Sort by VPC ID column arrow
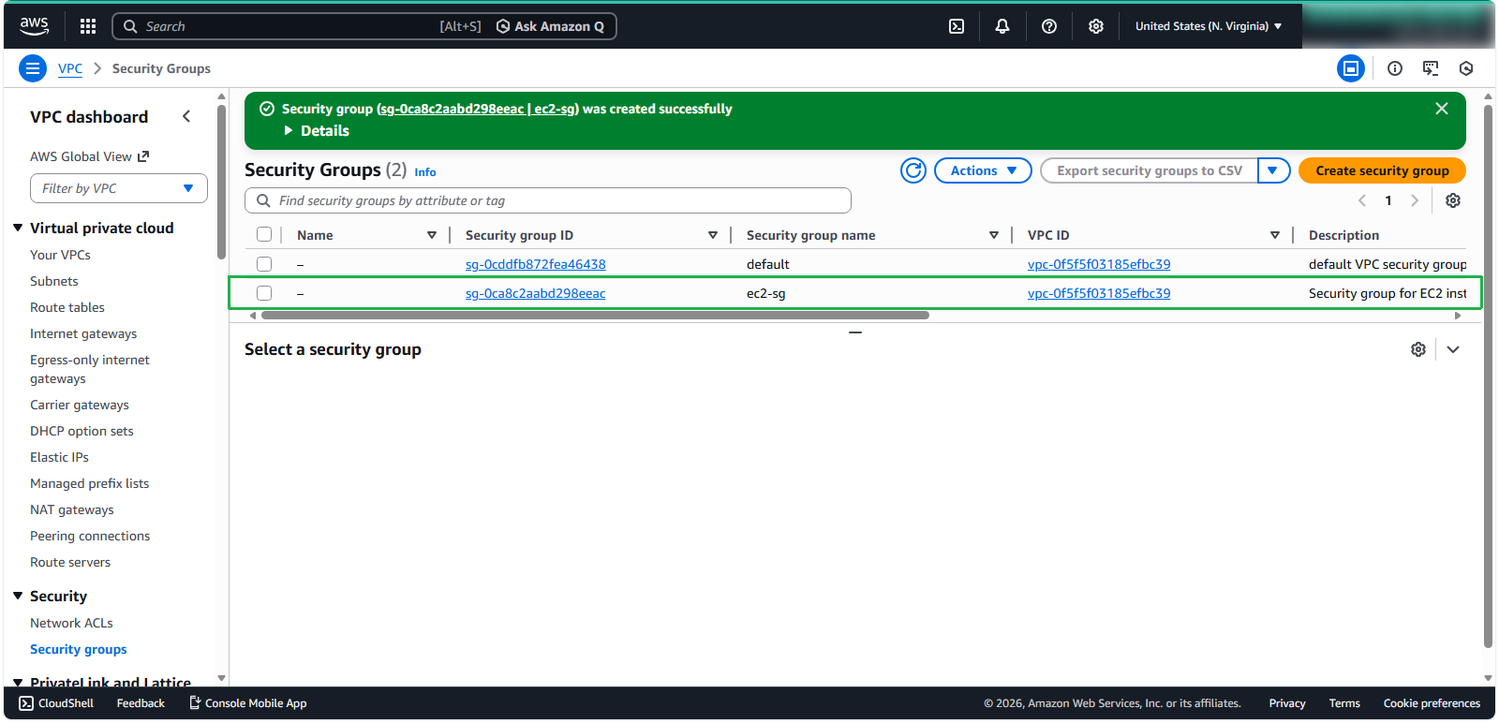The width and height of the screenshot is (1499, 723). coord(1275,235)
